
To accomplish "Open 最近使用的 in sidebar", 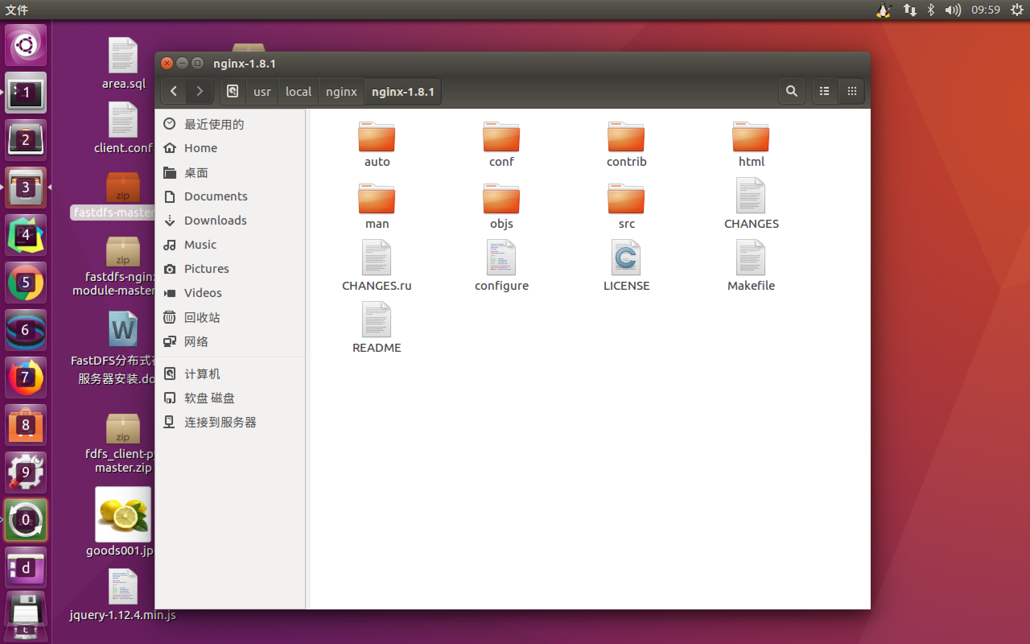I will 230,124.
